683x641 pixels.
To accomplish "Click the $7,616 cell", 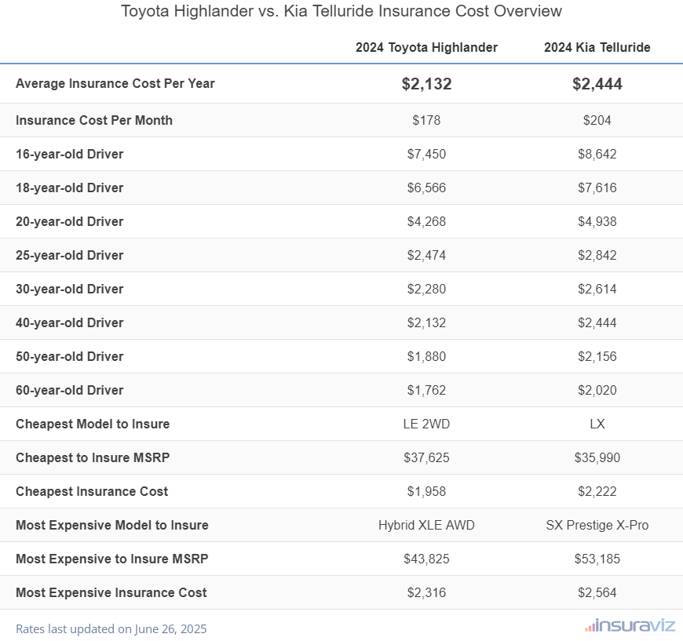I will (597, 188).
